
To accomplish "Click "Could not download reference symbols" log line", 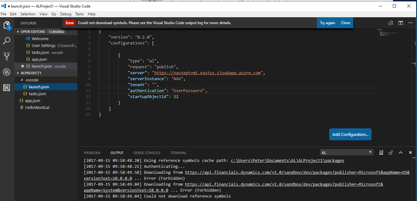I will click(x=187, y=196).
